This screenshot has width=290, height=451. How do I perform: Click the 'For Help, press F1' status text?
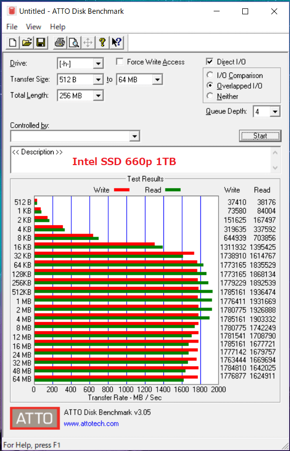click(x=32, y=445)
